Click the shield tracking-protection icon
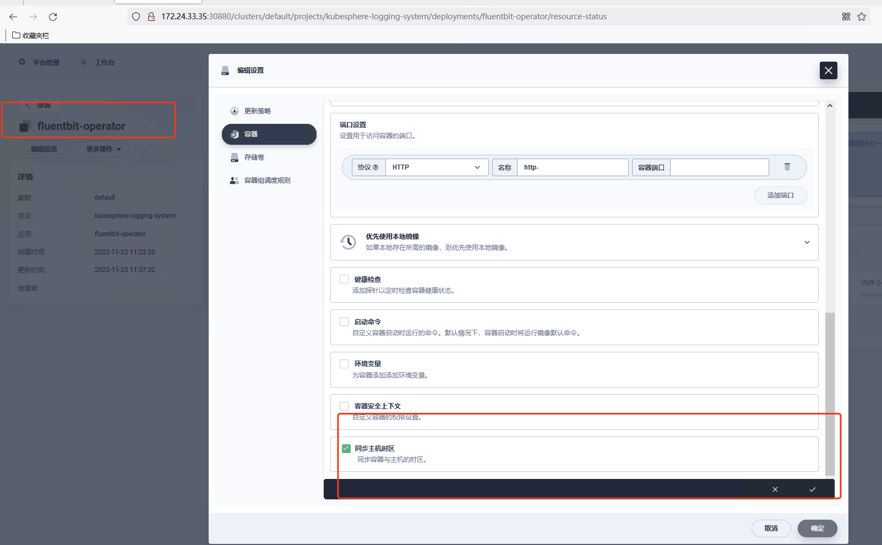 tap(135, 17)
